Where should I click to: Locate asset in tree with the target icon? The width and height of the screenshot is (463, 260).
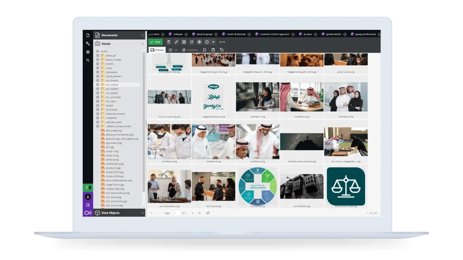coord(199,42)
